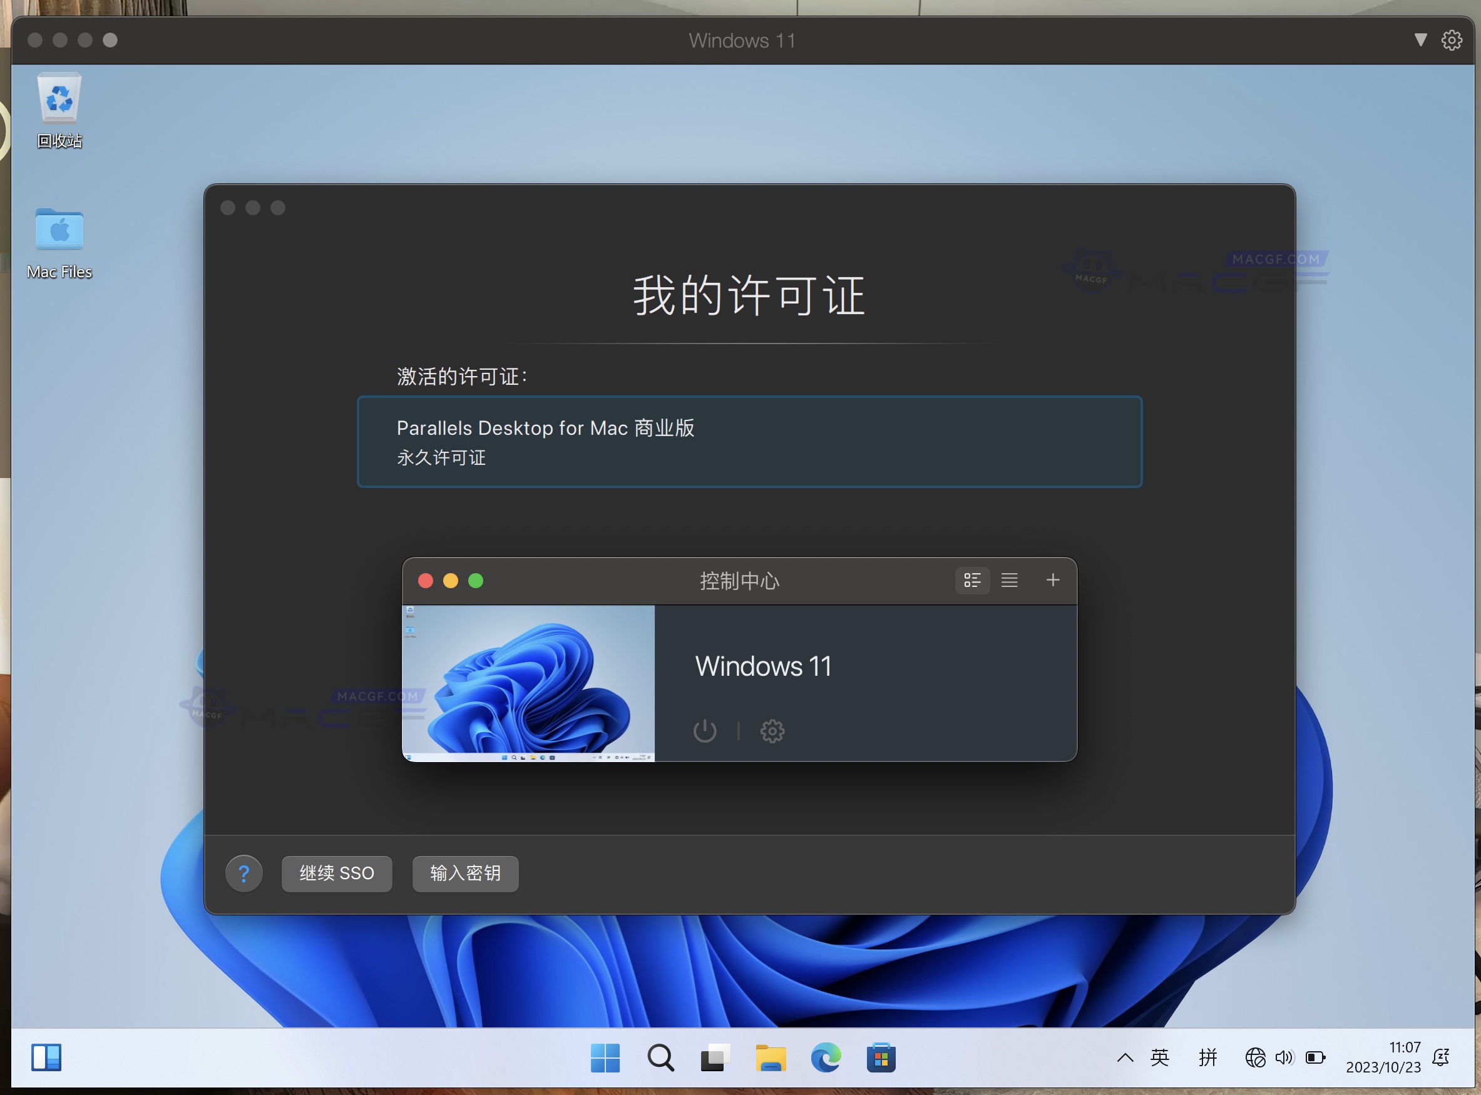Add a new virtual machine with the plus
Image resolution: width=1481 pixels, height=1095 pixels.
[1052, 580]
